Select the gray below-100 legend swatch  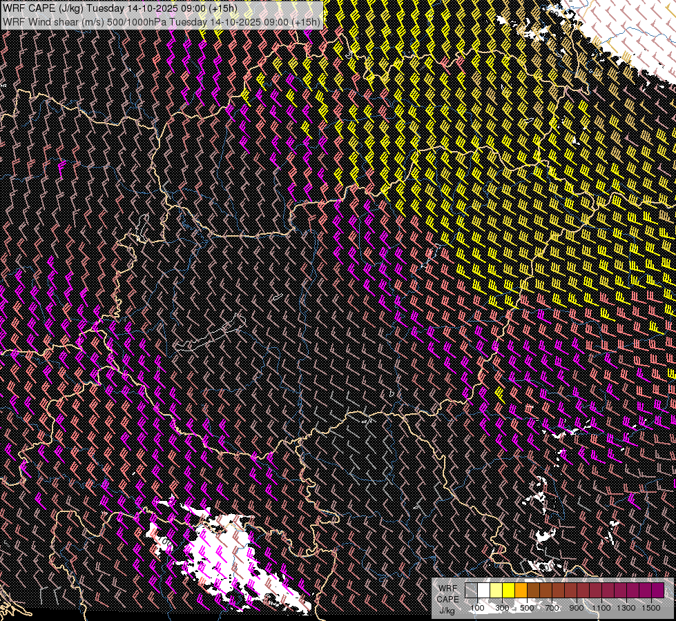[471, 590]
